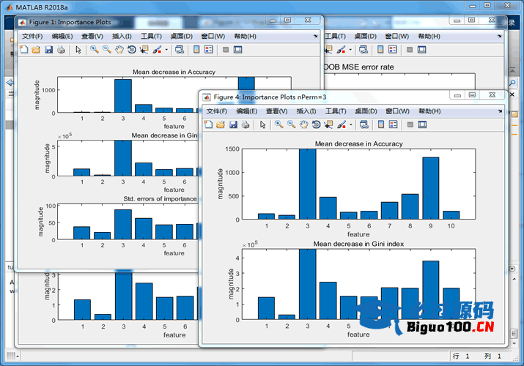Click Print icon in Figure 1 toolbar

pyautogui.click(x=61, y=50)
